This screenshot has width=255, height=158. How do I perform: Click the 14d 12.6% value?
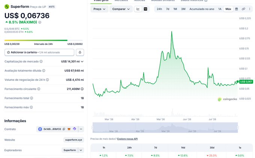coord(183,155)
